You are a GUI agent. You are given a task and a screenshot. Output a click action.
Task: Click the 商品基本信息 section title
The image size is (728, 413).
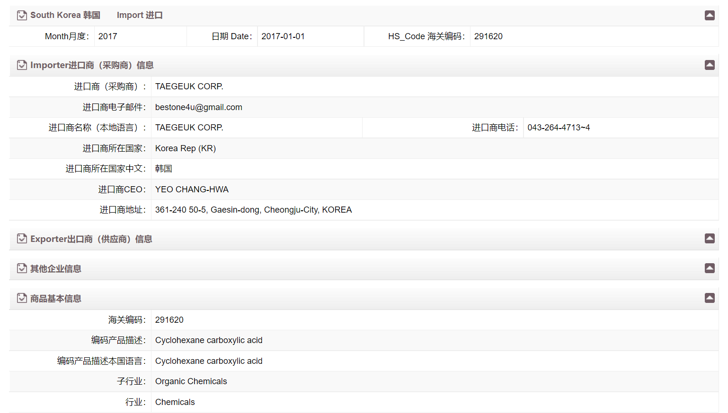tap(56, 299)
